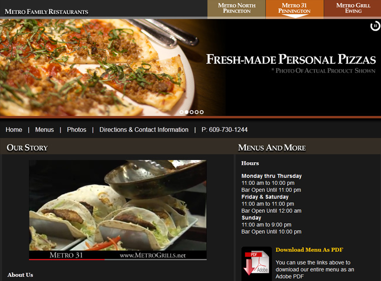Switch to Metro North Princeton tab
This screenshot has width=381, height=281.
tap(237, 9)
